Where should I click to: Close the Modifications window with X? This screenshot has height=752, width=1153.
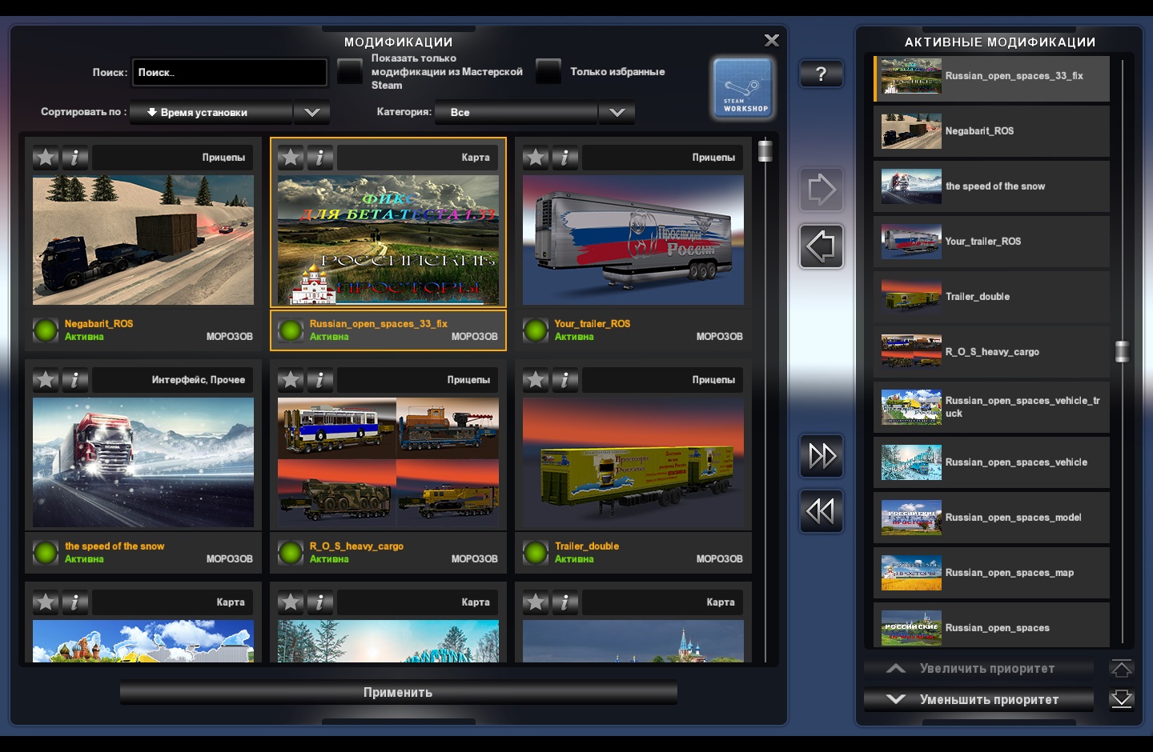coord(772,40)
